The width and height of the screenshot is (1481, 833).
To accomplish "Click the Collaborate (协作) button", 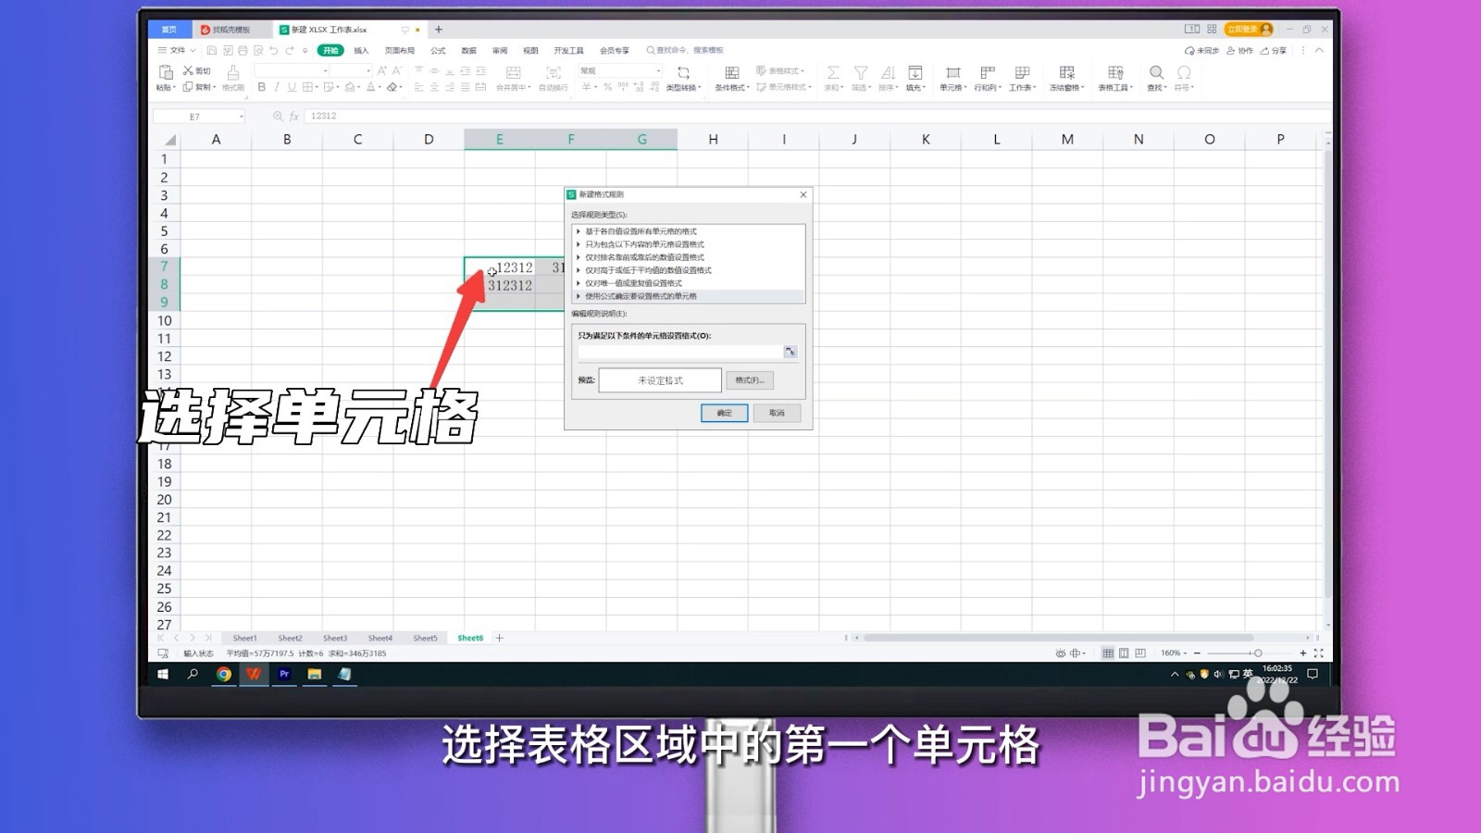I will click(1239, 51).
